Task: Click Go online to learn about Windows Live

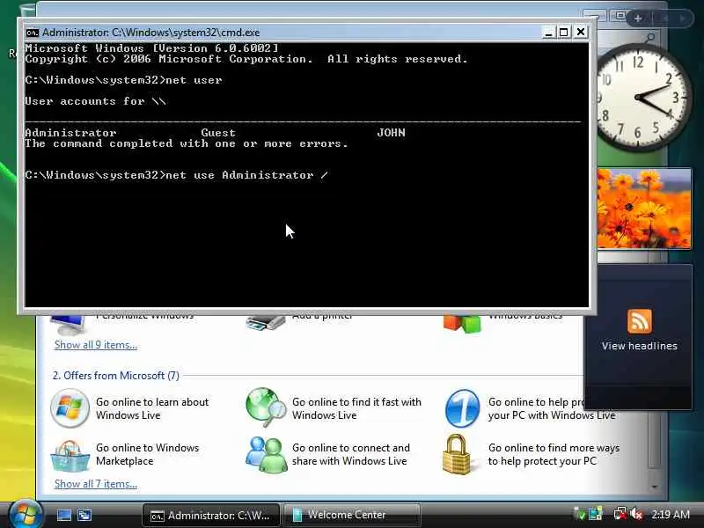Action: point(152,408)
